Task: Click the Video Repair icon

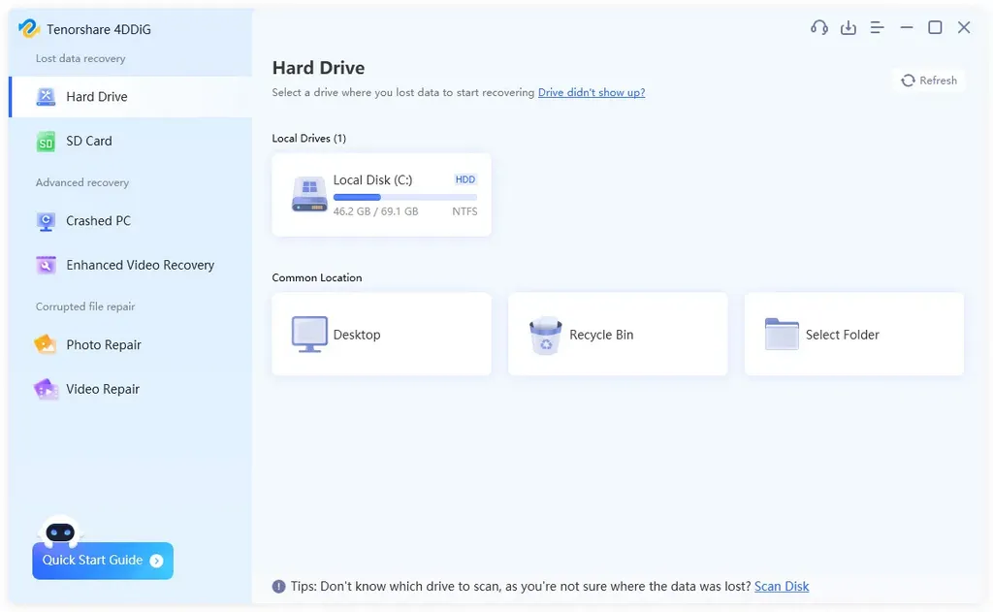Action: tap(46, 389)
